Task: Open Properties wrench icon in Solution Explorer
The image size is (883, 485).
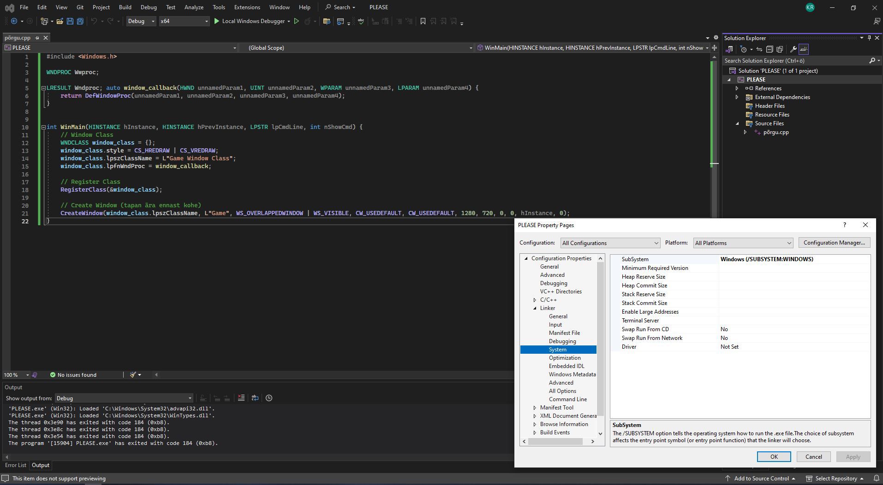Action: coord(793,49)
